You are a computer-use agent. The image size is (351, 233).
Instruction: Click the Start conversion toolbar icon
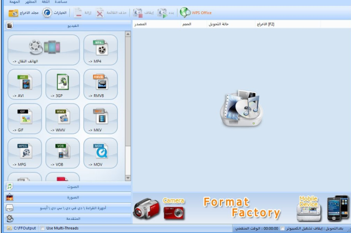[162, 13]
